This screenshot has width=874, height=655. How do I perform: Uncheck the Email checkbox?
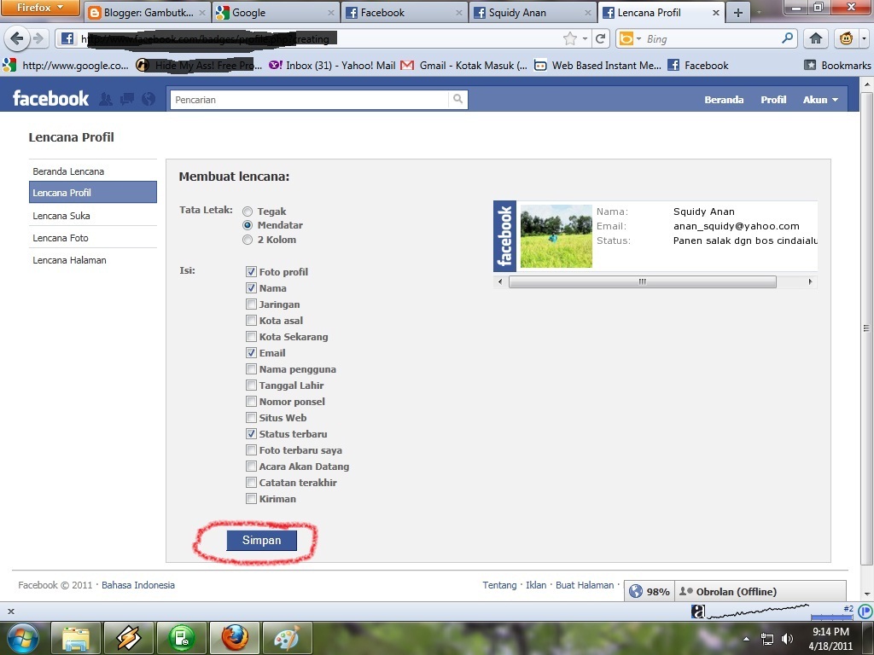(x=252, y=352)
